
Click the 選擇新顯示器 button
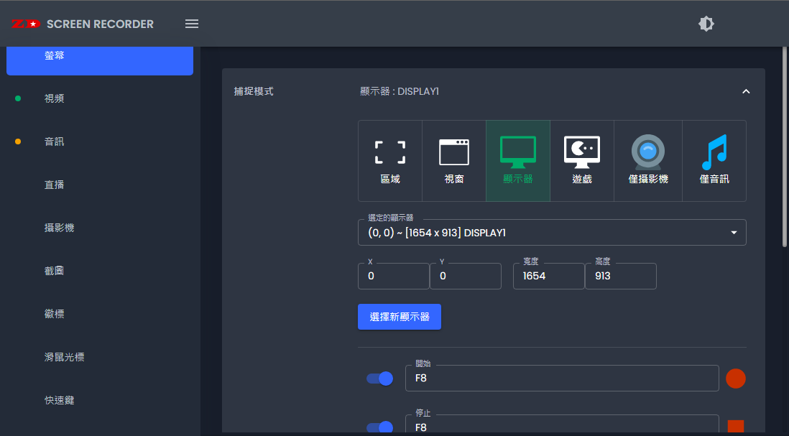tap(400, 317)
